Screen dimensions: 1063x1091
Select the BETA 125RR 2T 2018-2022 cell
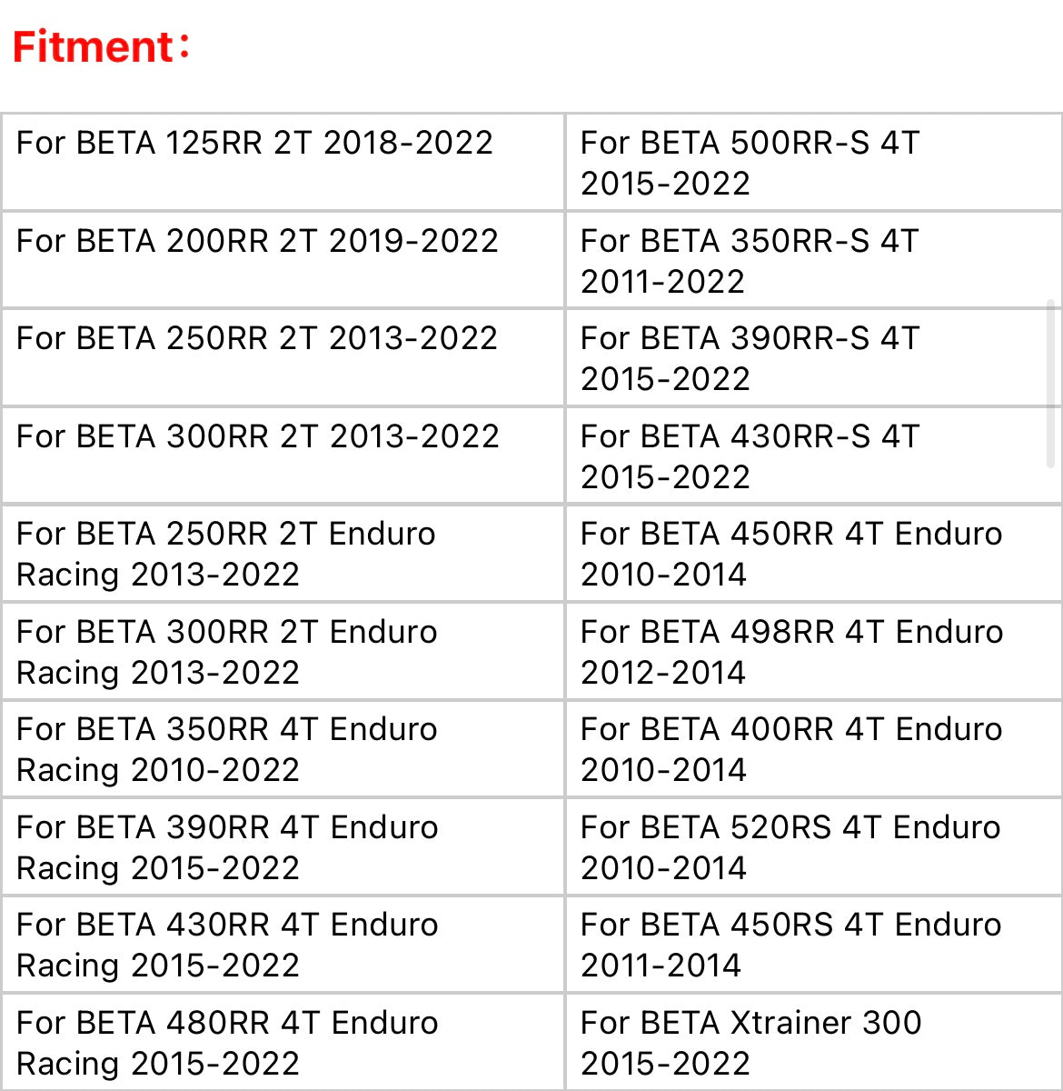click(283, 163)
